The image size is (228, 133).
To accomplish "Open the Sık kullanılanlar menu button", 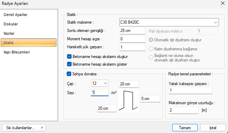I will click(24, 128).
